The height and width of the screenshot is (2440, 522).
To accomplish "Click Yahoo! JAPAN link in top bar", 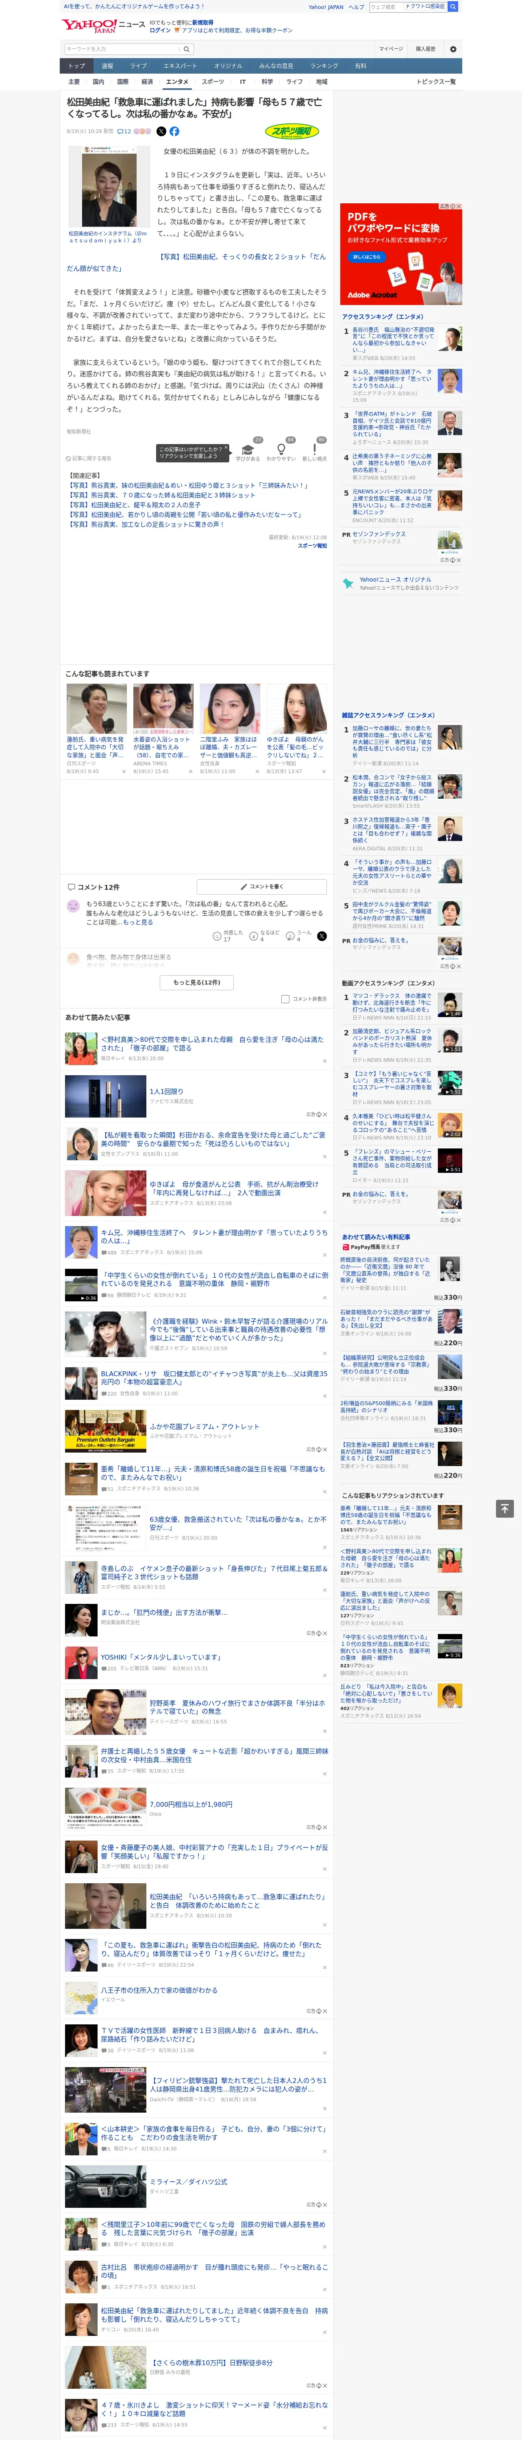I will (326, 7).
